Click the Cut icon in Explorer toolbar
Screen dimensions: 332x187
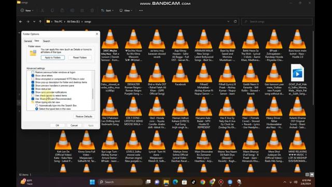pos(43,10)
